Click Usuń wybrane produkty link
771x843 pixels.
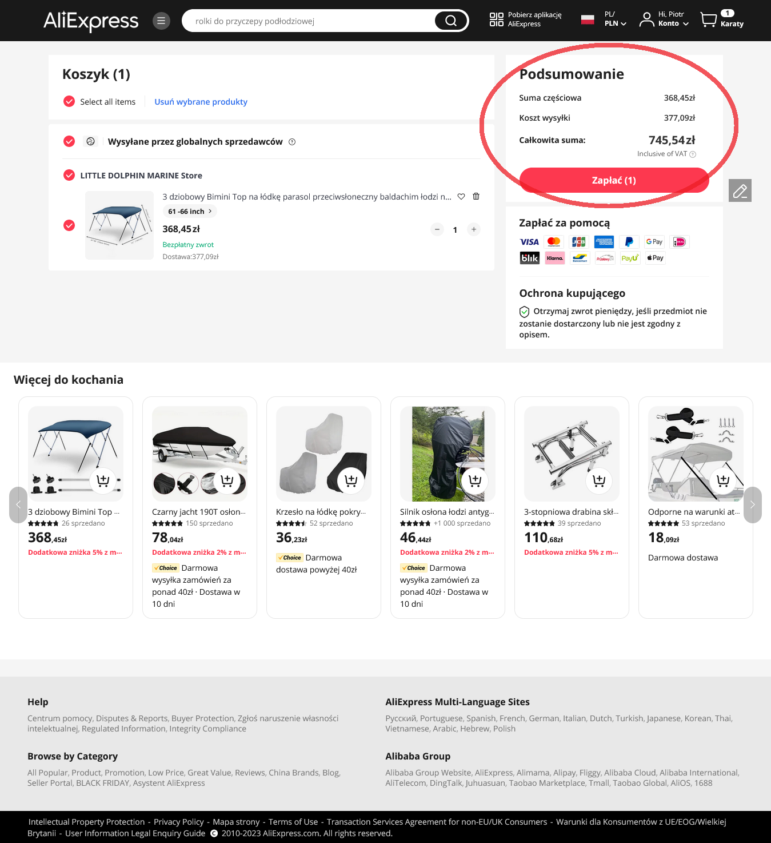click(201, 102)
